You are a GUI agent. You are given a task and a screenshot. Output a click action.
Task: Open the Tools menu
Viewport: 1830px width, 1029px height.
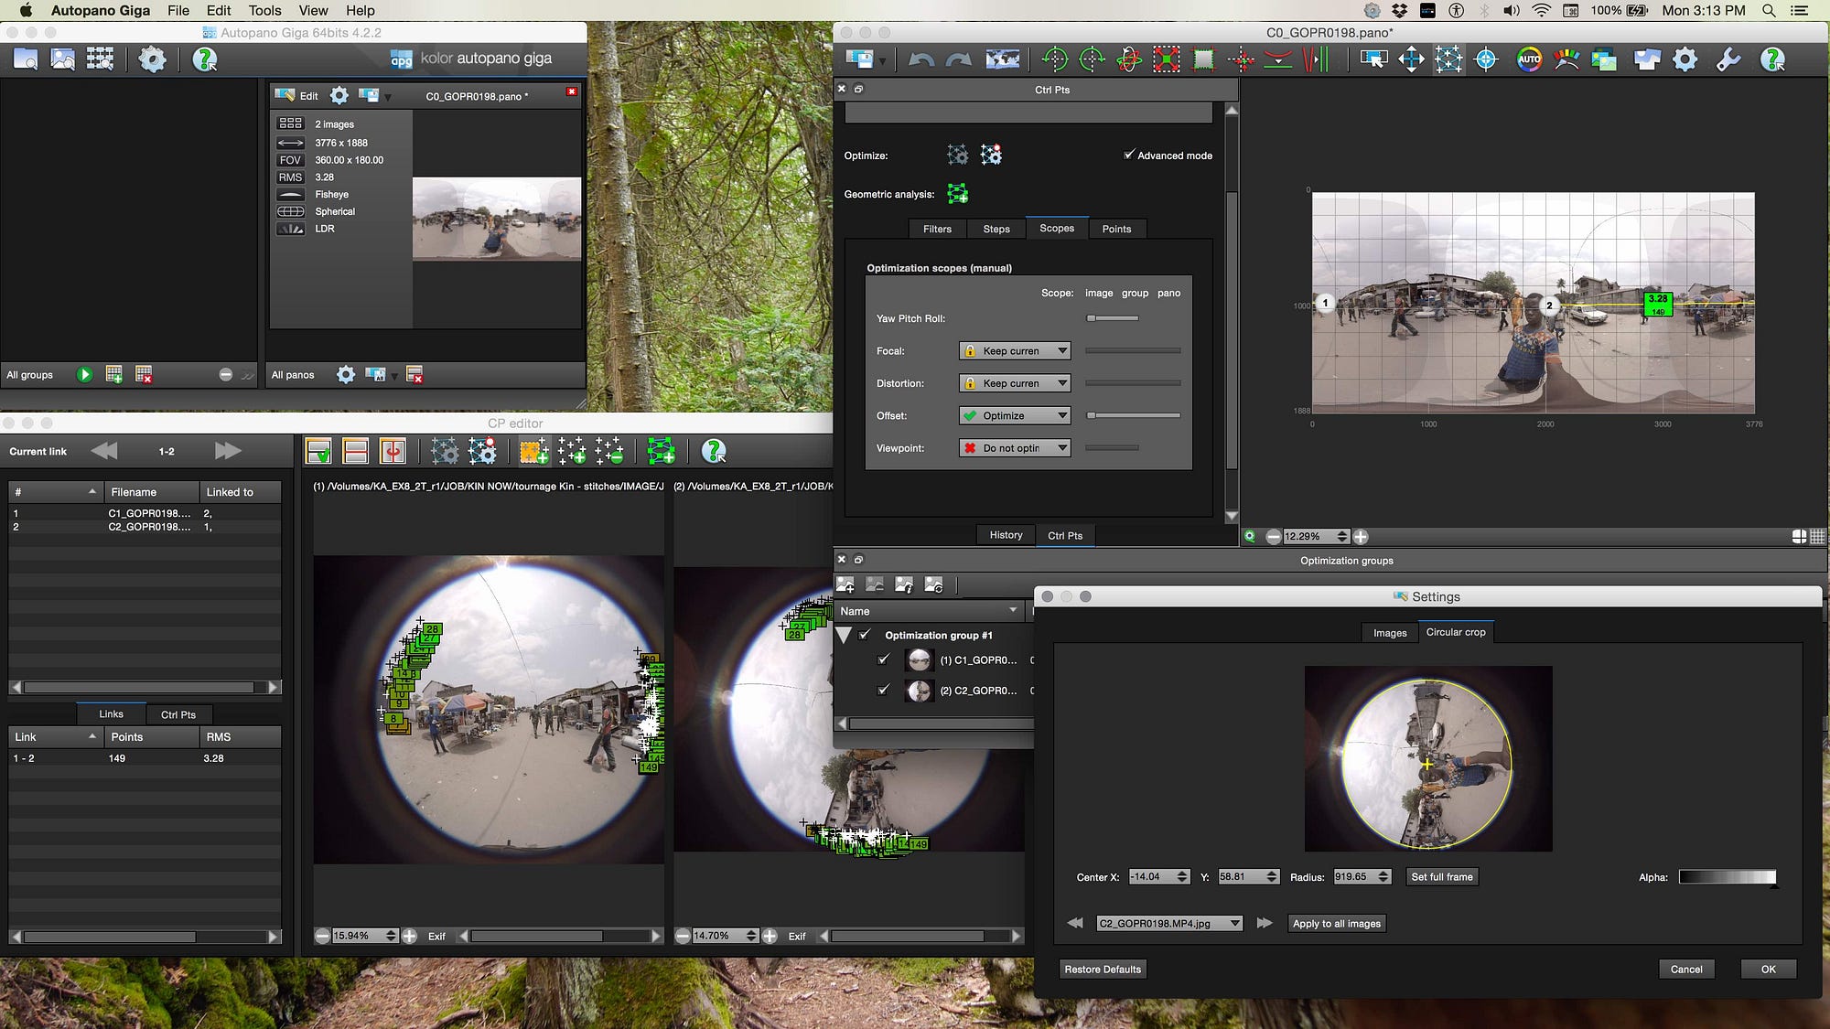(264, 10)
